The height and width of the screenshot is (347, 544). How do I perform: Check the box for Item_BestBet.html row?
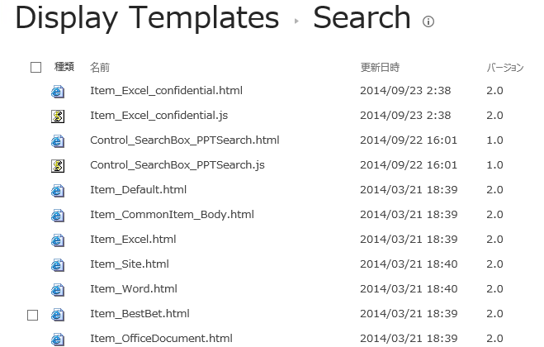point(33,315)
